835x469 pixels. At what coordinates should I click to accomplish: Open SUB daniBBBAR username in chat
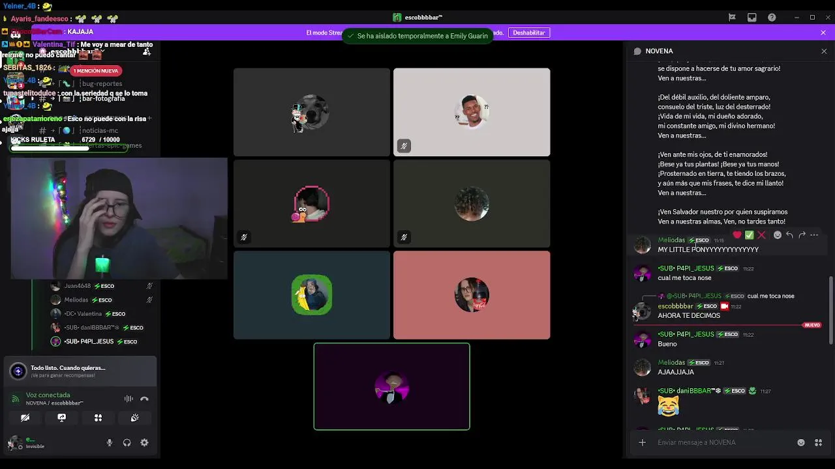[x=689, y=391]
